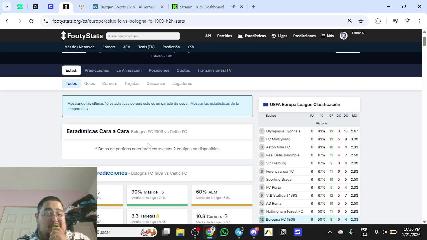Open File Explorer from taskbar
Image resolution: width=427 pixels, height=240 pixels.
[180, 232]
